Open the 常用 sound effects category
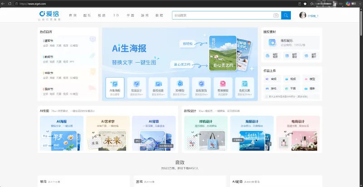 pyautogui.click(x=43, y=182)
